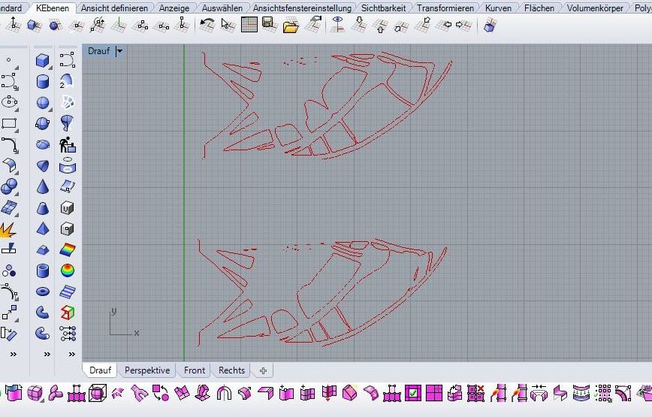652x417 pixels.
Task: Select the Cylinder solid tool
Action: 43,82
